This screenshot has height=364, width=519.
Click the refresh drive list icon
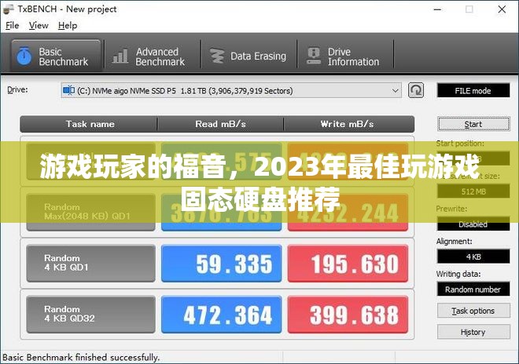(416, 90)
